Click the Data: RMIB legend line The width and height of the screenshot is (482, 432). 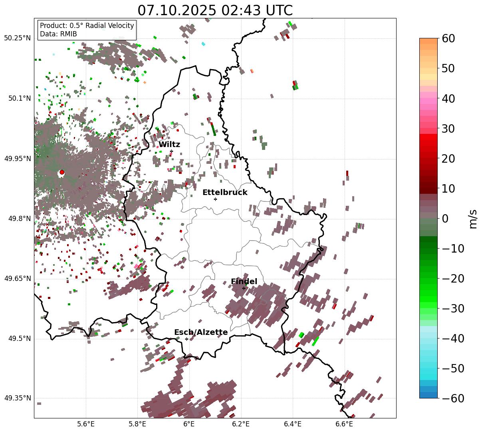[58, 34]
